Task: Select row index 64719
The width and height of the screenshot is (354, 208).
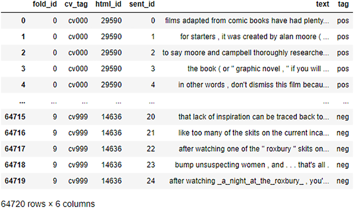Action: [15, 181]
